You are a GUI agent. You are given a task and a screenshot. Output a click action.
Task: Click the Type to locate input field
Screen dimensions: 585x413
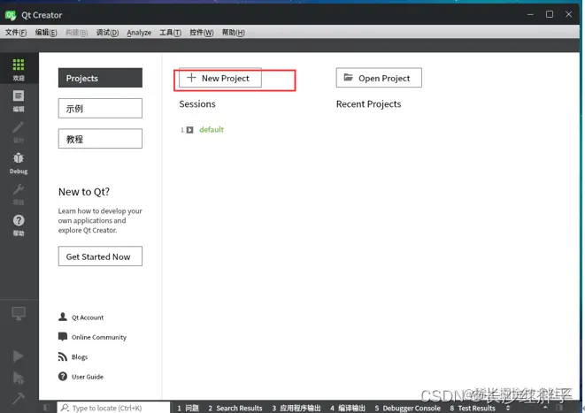pos(113,408)
